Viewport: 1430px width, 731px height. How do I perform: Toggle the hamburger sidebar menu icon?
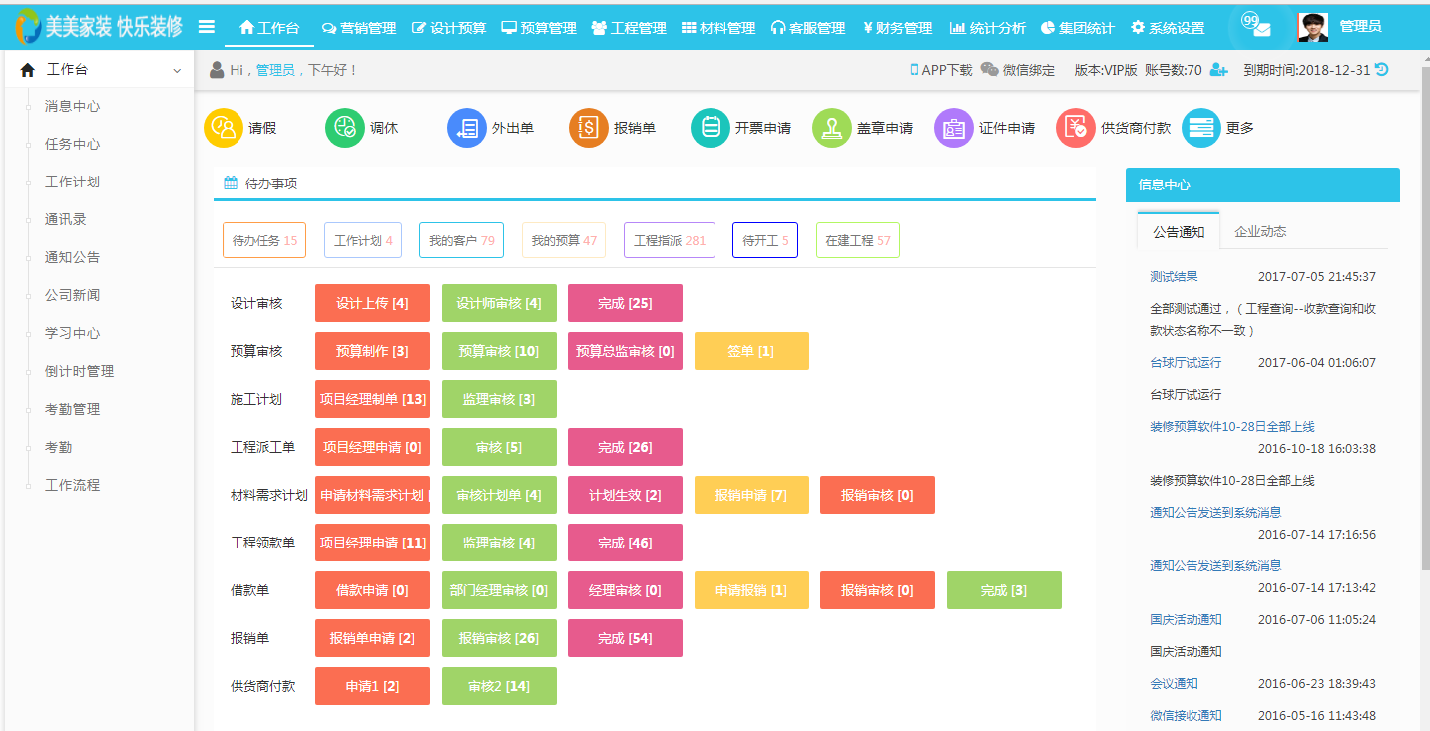[207, 27]
